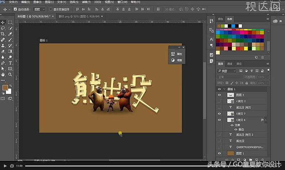Uncheck the 自动选择 checkbox
This screenshot has width=285, height=170.
coord(15,9)
